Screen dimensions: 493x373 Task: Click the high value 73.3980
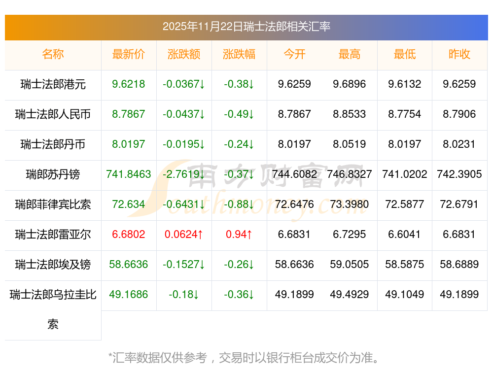[350, 204]
